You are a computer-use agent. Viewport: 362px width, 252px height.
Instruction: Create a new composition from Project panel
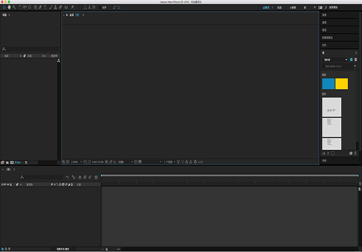click(12, 162)
